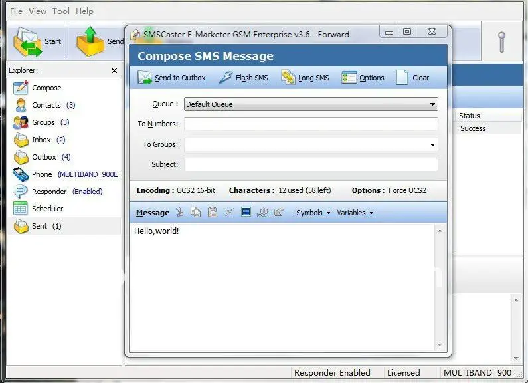Click the Subject input field
The width and height of the screenshot is (528, 383).
(311, 164)
